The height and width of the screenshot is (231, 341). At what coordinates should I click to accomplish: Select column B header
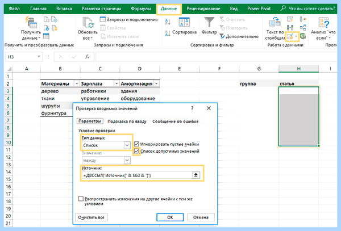[60, 69]
